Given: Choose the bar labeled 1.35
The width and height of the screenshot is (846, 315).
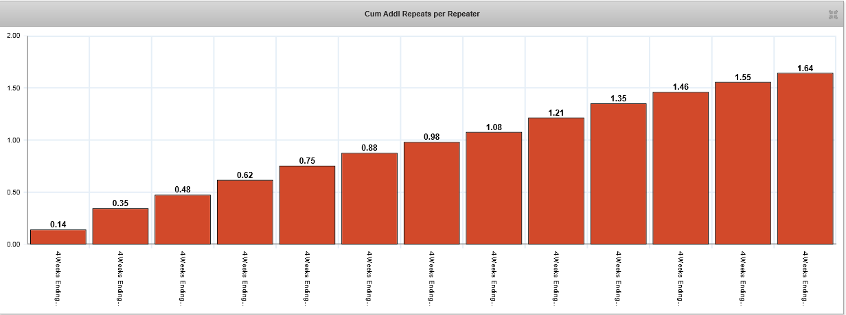Looking at the screenshot, I should [x=618, y=174].
